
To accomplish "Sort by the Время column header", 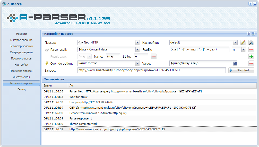I will (x=55, y=85).
